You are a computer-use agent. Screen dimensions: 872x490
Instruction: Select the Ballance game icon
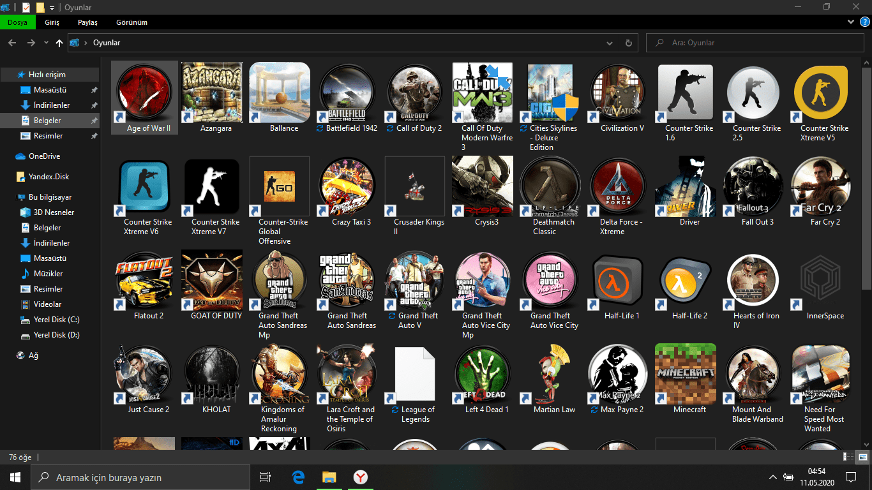coord(280,93)
